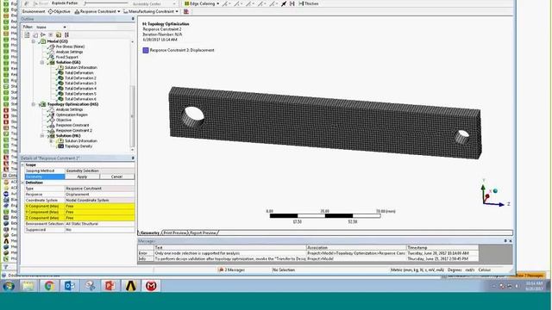
Task: Select Total Deformation 5 result
Action: pyautogui.click(x=80, y=94)
